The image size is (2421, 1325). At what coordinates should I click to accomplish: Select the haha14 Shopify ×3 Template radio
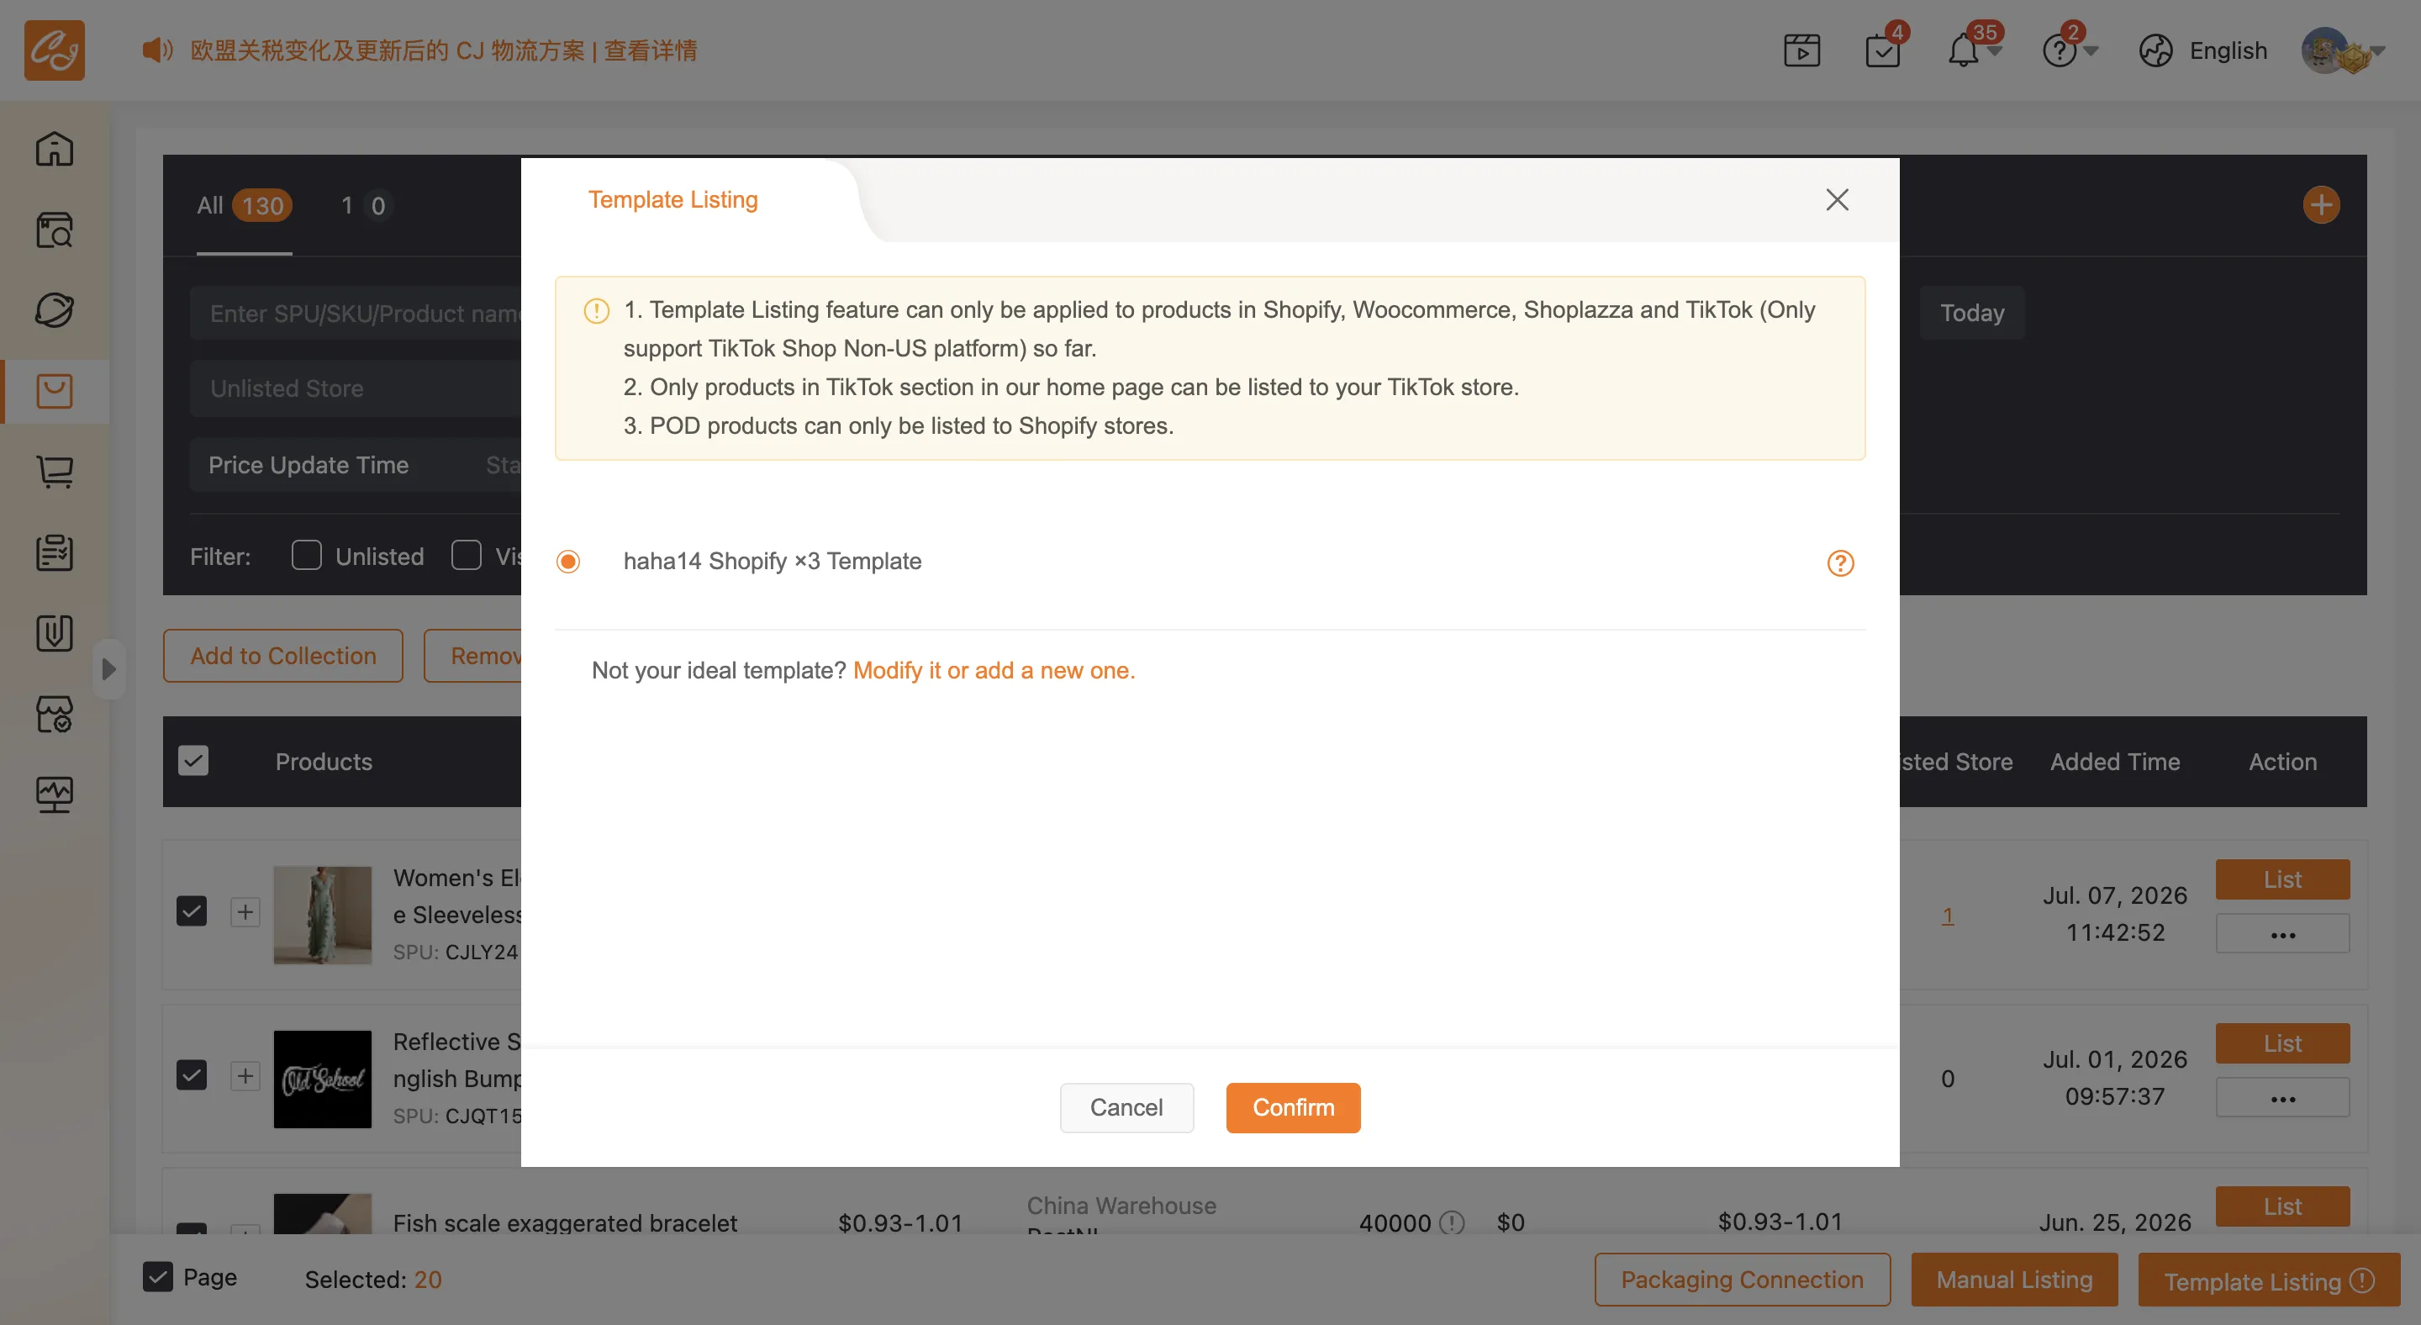(567, 562)
